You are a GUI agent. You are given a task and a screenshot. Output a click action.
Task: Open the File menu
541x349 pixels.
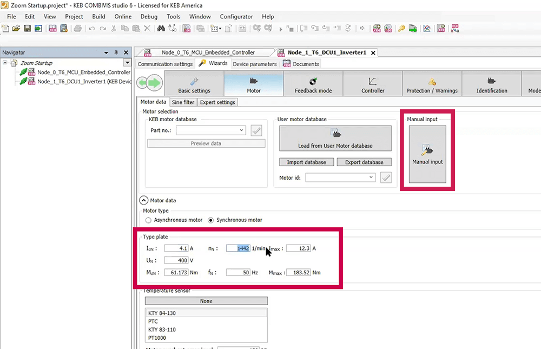11,17
